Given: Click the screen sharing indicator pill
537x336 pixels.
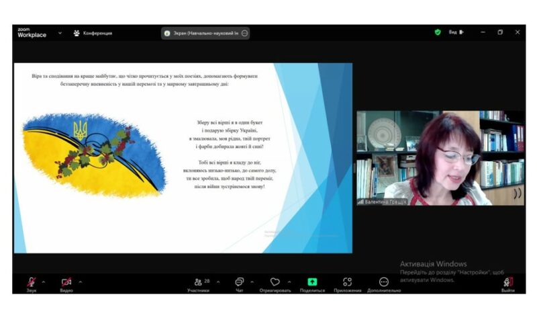Looking at the screenshot, I should click(x=201, y=33).
